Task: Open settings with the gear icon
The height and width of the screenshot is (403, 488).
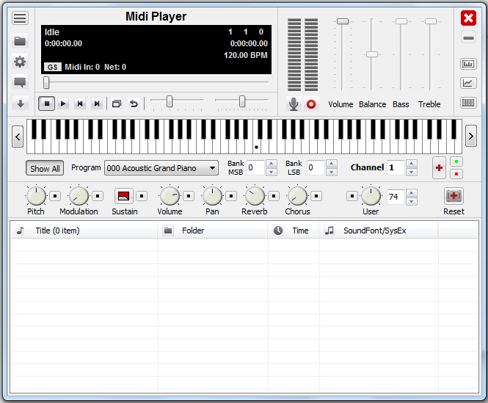Action: [x=20, y=62]
